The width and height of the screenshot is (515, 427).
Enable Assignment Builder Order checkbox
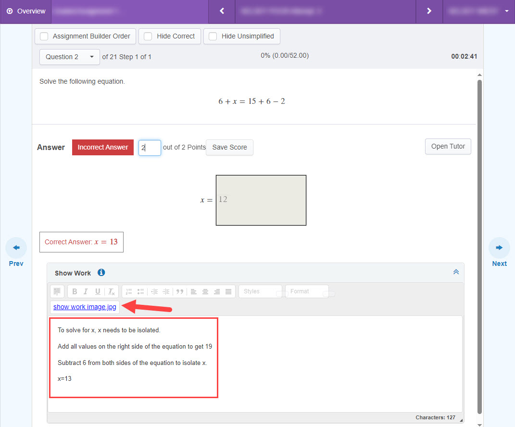click(44, 36)
